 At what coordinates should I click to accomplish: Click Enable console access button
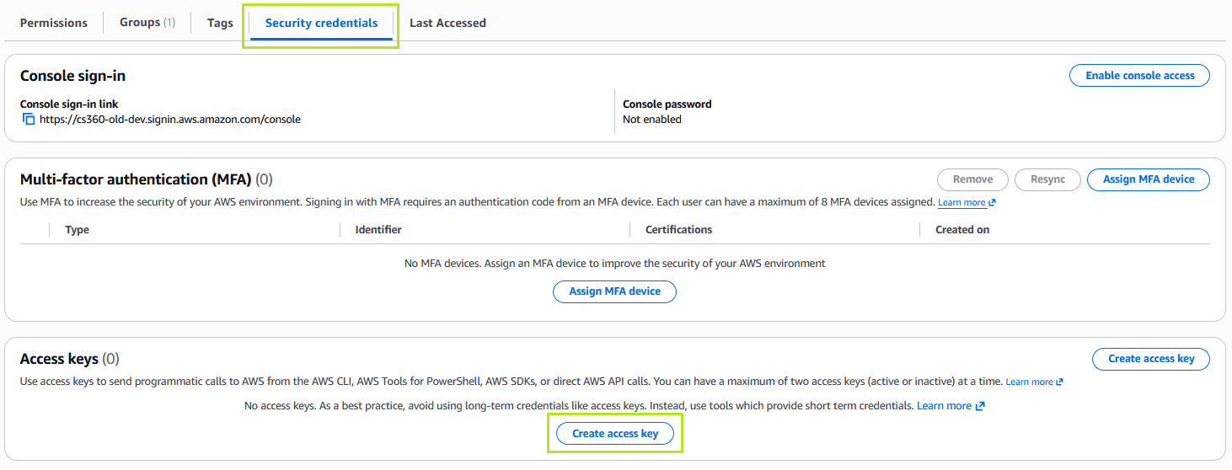[x=1139, y=76]
